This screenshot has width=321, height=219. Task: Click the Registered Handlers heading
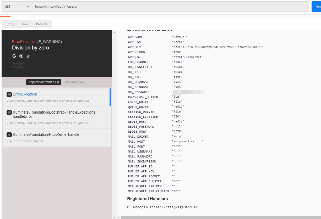pyautogui.click(x=148, y=199)
